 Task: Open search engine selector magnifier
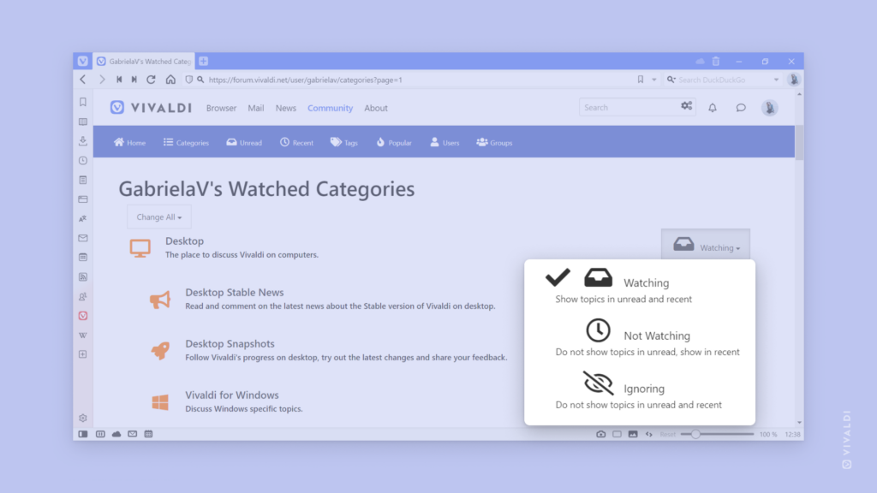click(671, 80)
